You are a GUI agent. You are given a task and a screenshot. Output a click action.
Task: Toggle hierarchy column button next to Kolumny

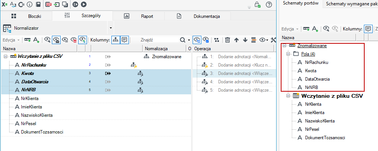(x=116, y=40)
